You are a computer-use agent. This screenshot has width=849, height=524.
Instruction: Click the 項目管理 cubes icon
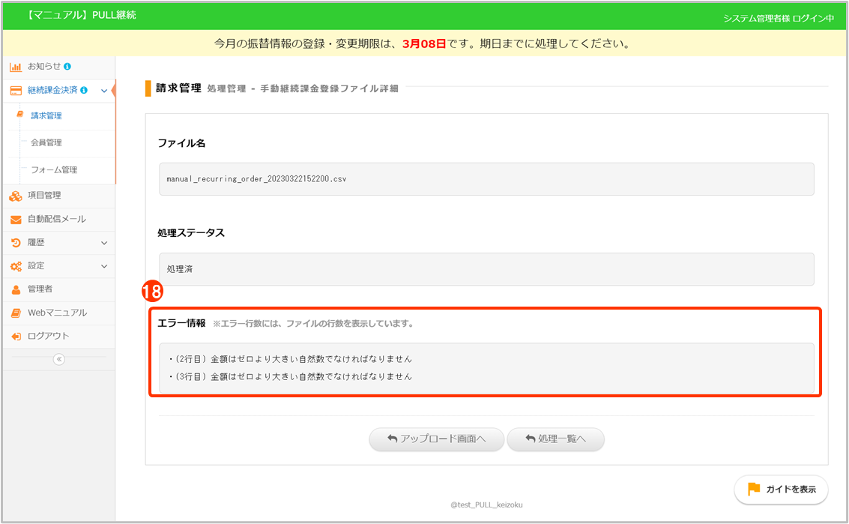tap(15, 196)
